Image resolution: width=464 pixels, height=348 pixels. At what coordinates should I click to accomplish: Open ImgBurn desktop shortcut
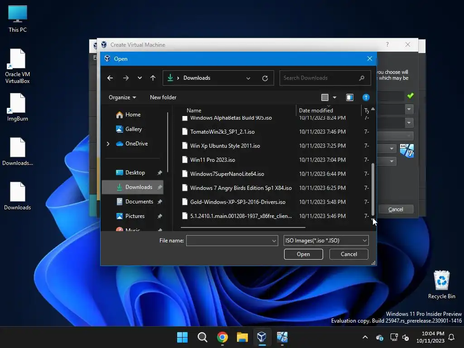[x=18, y=107]
